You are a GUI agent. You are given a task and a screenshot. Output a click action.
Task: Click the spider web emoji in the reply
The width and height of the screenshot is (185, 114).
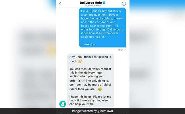83,81
